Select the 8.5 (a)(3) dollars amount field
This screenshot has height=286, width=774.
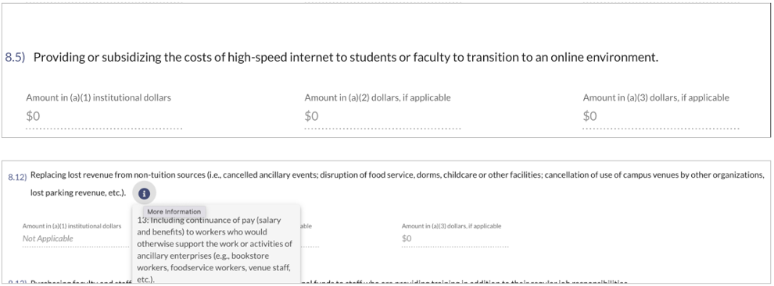[x=661, y=117]
